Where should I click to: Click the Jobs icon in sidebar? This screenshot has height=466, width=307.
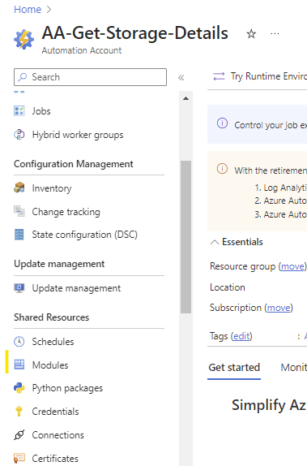pos(19,111)
